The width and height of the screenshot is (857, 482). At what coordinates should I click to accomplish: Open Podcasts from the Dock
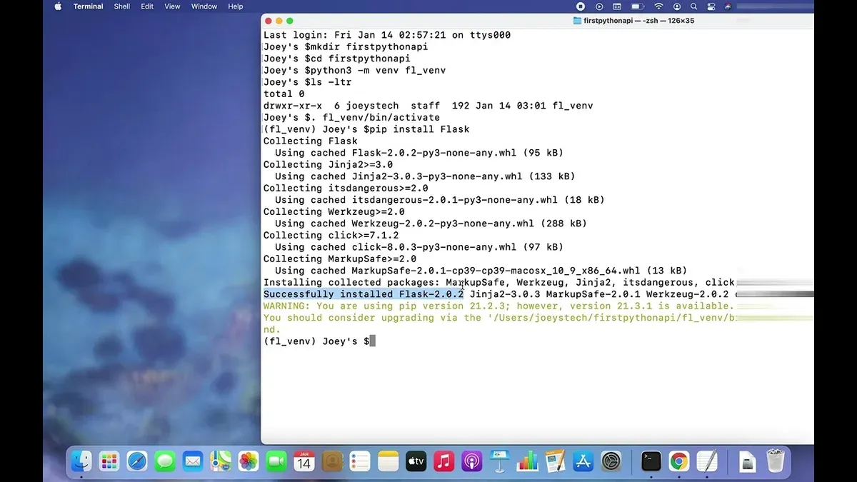point(471,461)
